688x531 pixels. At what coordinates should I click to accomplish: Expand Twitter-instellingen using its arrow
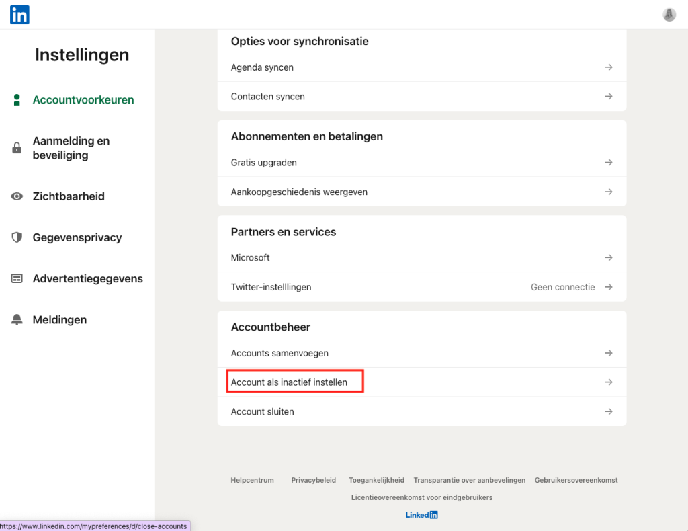point(608,287)
